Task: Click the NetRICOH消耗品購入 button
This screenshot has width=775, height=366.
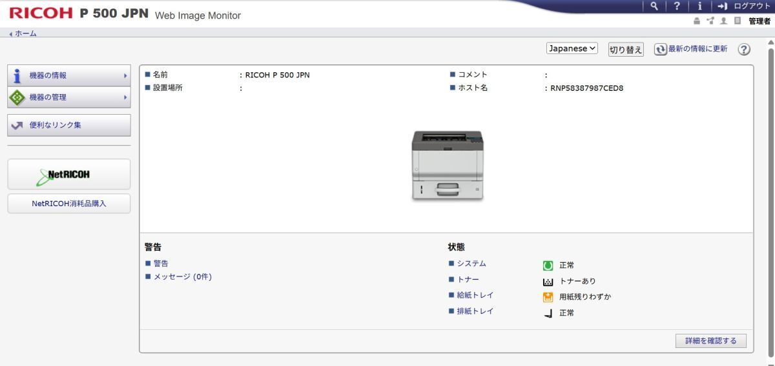Action: [68, 203]
